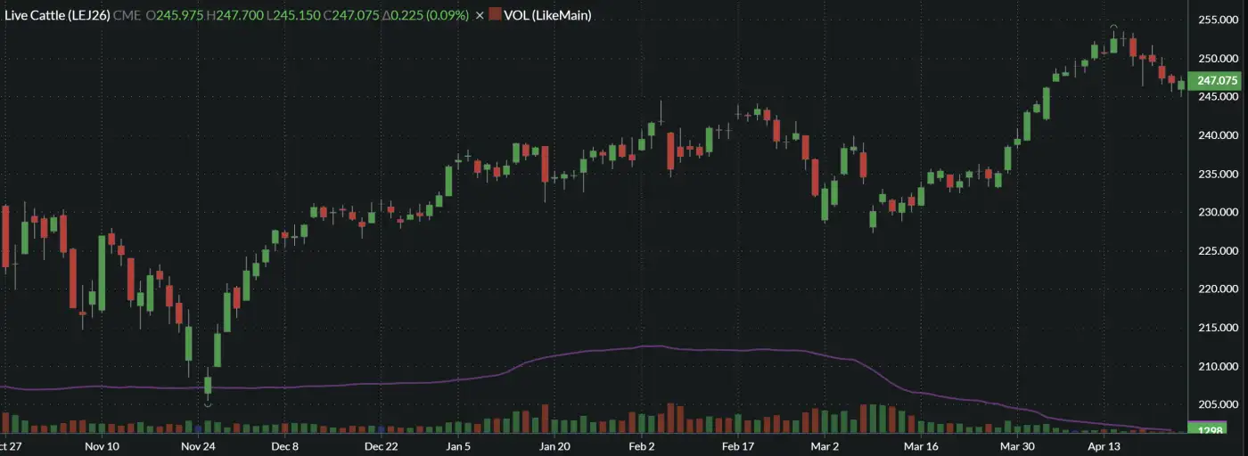Image resolution: width=1248 pixels, height=456 pixels.
Task: Click the Feb 2 date label on time axis
Action: tap(642, 445)
